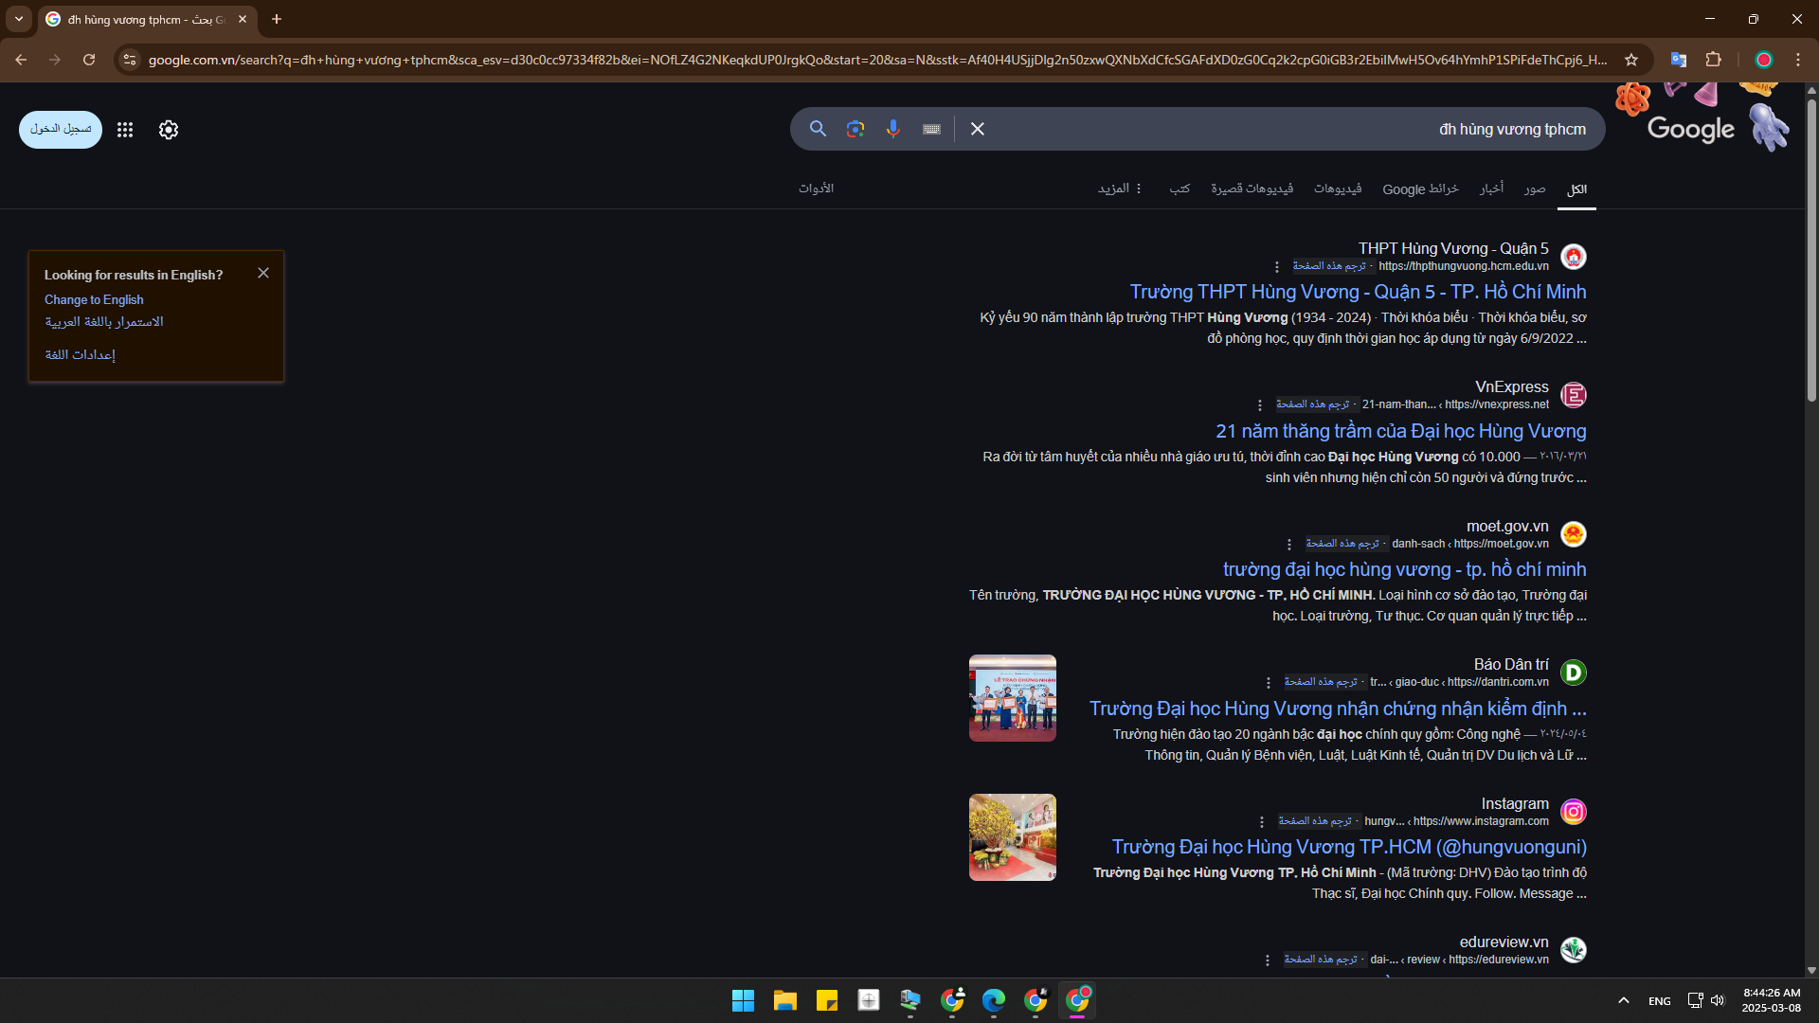Click the Báo Dân trí result thumbnail
1819x1023 pixels.
pos(1012,698)
